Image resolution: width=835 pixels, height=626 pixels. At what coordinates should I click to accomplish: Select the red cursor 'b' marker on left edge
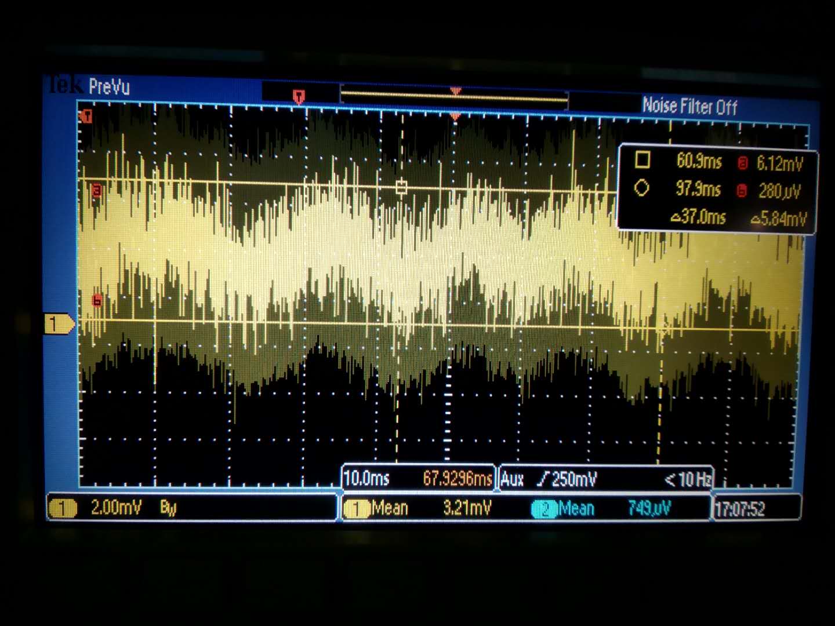97,300
